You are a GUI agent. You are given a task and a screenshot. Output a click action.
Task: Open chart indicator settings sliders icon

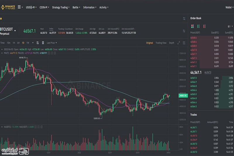tap(38, 43)
